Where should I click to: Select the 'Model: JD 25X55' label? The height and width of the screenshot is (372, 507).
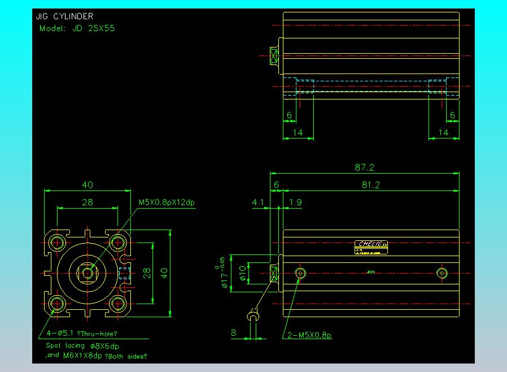pyautogui.click(x=77, y=28)
